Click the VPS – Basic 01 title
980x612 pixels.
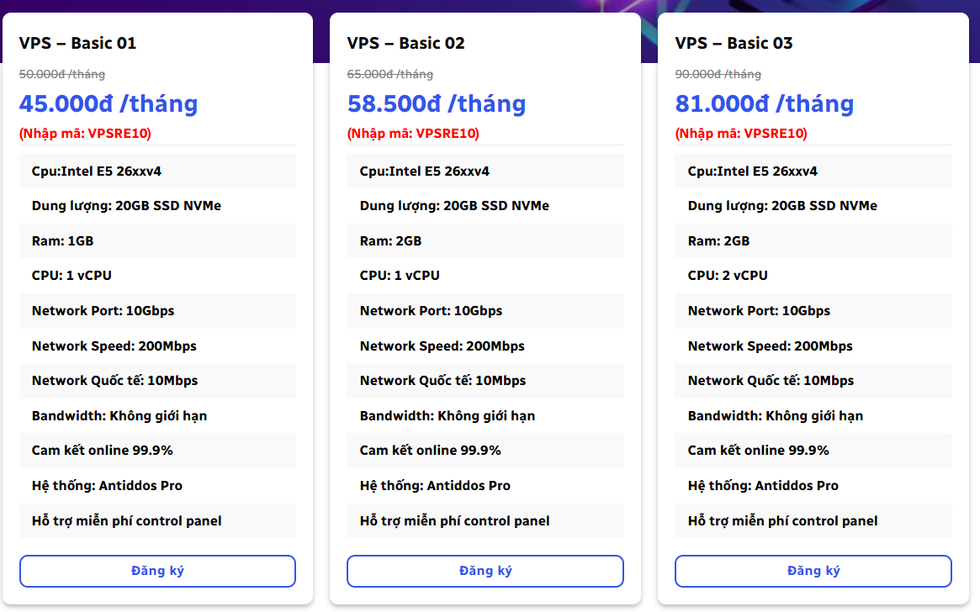tap(77, 43)
